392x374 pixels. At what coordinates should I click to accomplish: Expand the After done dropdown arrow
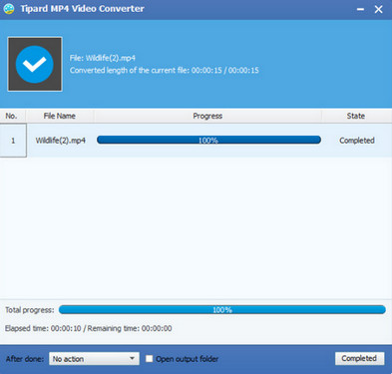click(132, 359)
